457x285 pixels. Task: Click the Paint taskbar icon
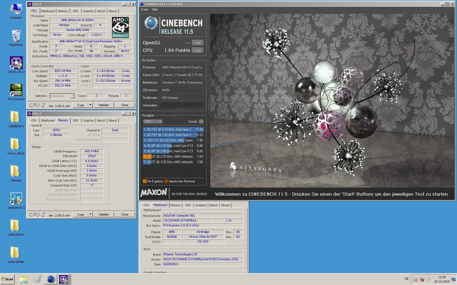pyautogui.click(x=37, y=279)
